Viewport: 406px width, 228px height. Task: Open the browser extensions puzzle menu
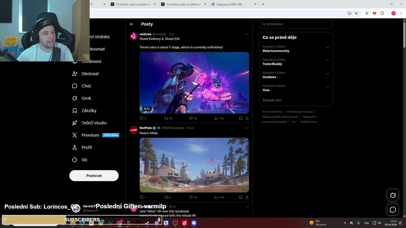coord(382,13)
